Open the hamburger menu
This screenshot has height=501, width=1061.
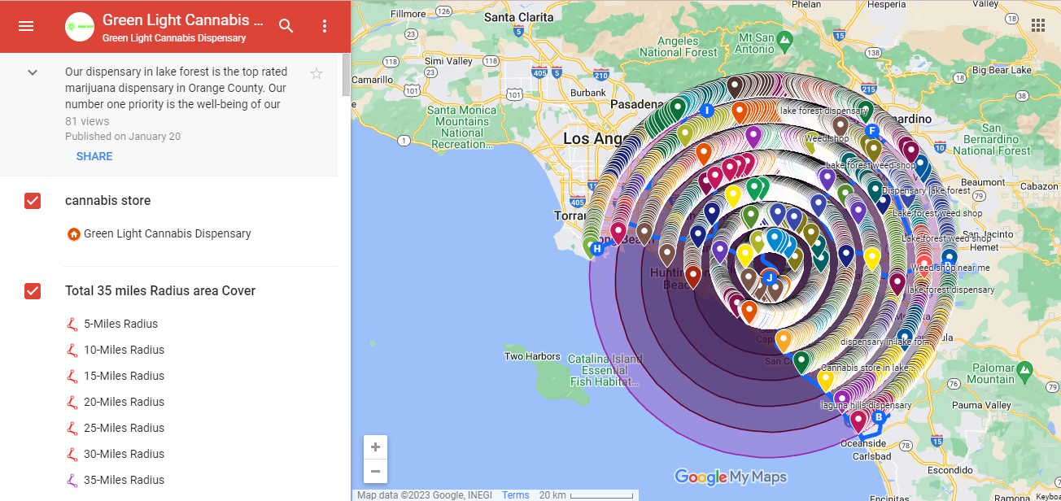[26, 26]
